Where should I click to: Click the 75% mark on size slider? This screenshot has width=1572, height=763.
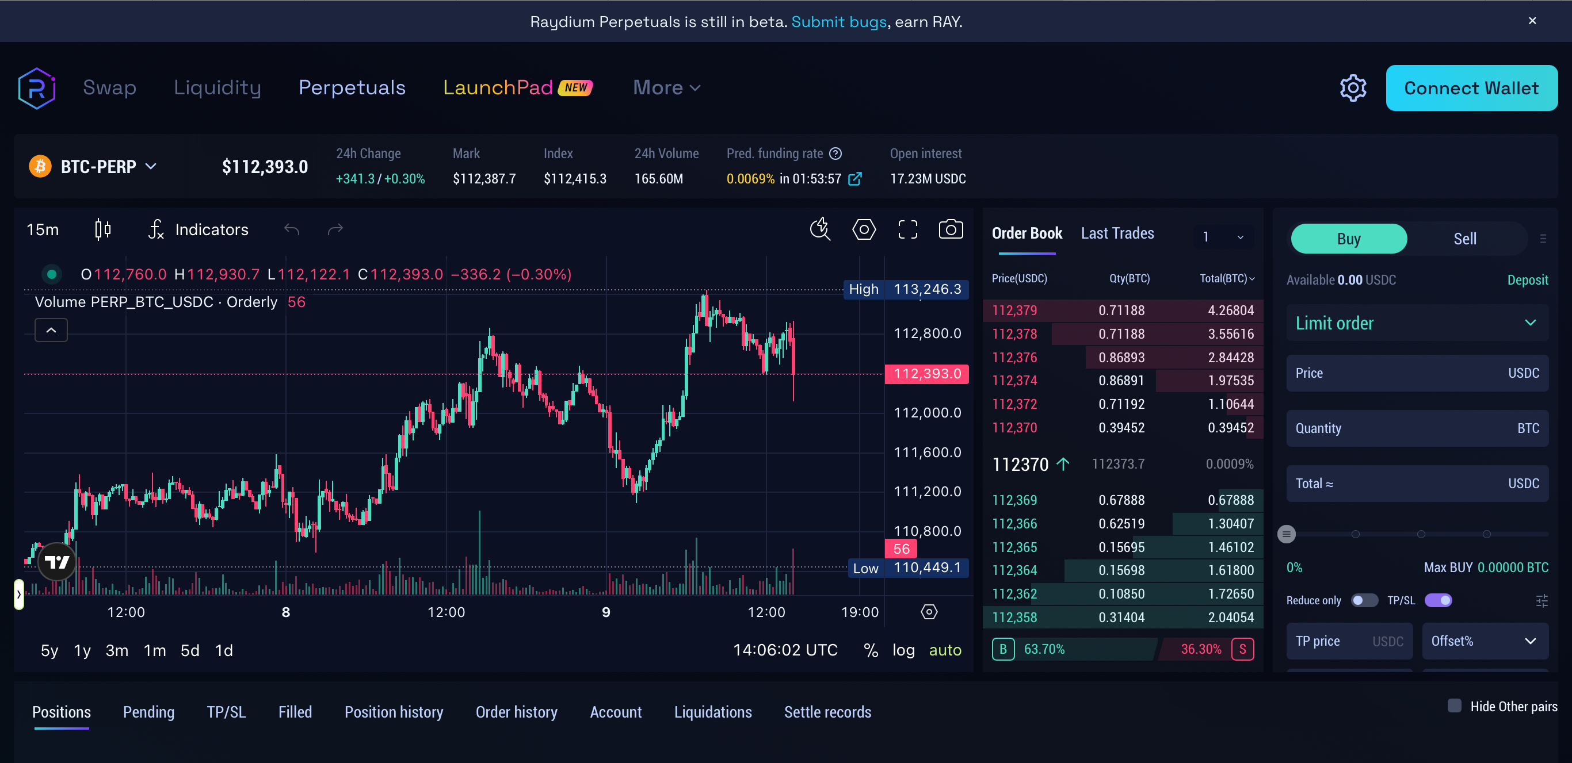pos(1487,534)
